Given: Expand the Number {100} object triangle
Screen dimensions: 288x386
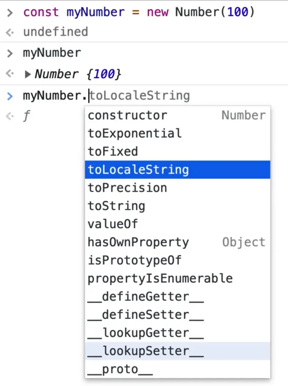Looking at the screenshot, I should point(28,75).
